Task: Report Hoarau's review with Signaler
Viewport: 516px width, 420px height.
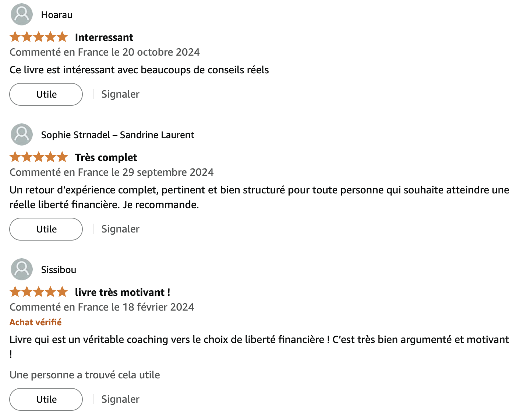Action: coord(120,94)
